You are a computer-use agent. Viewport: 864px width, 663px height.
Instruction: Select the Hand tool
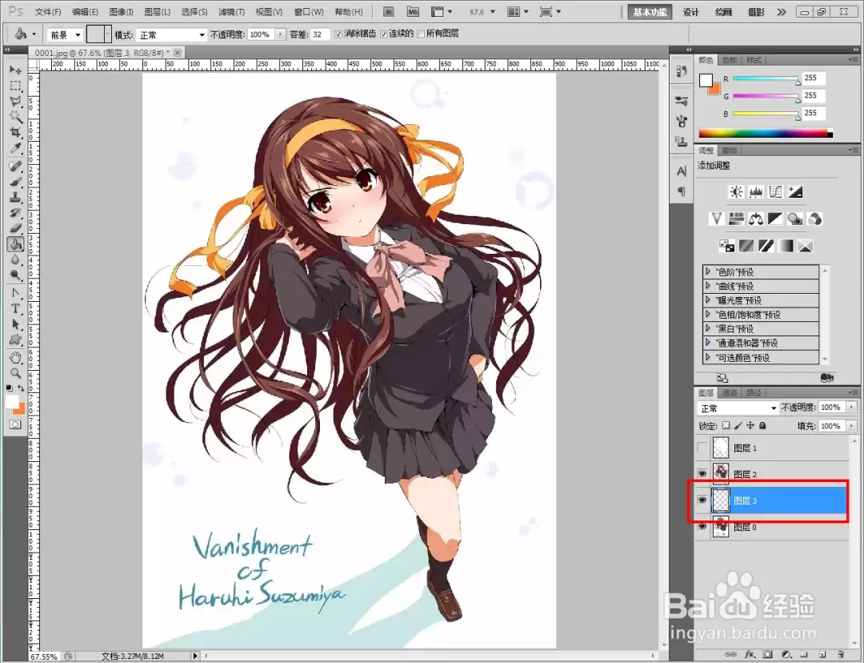[15, 357]
